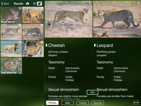
Task: Switch to the Sounds tab
Action: pyautogui.click(x=98, y=103)
